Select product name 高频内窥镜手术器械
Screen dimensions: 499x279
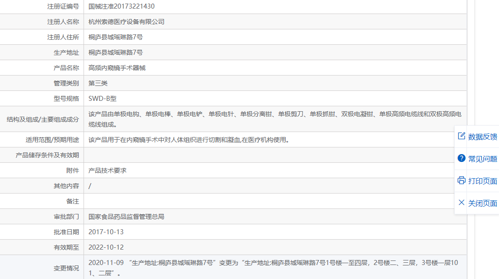click(117, 68)
